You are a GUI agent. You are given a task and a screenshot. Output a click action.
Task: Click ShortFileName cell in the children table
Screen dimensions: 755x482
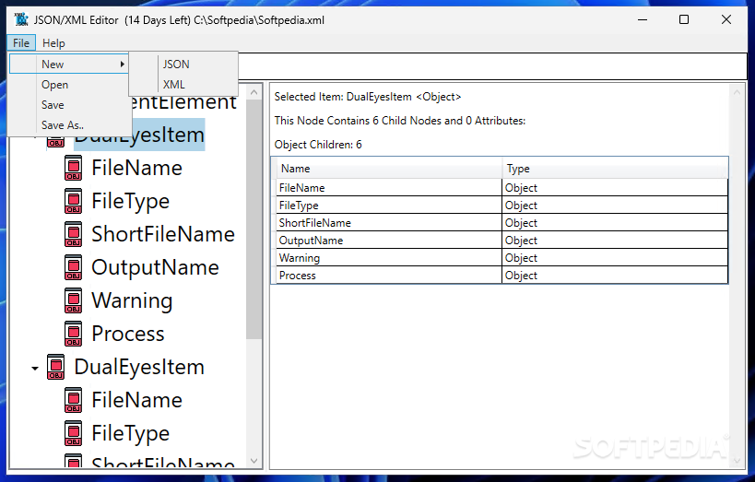tap(389, 222)
